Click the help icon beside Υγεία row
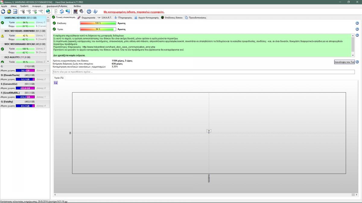This screenshot has height=203, width=362. click(x=357, y=29)
